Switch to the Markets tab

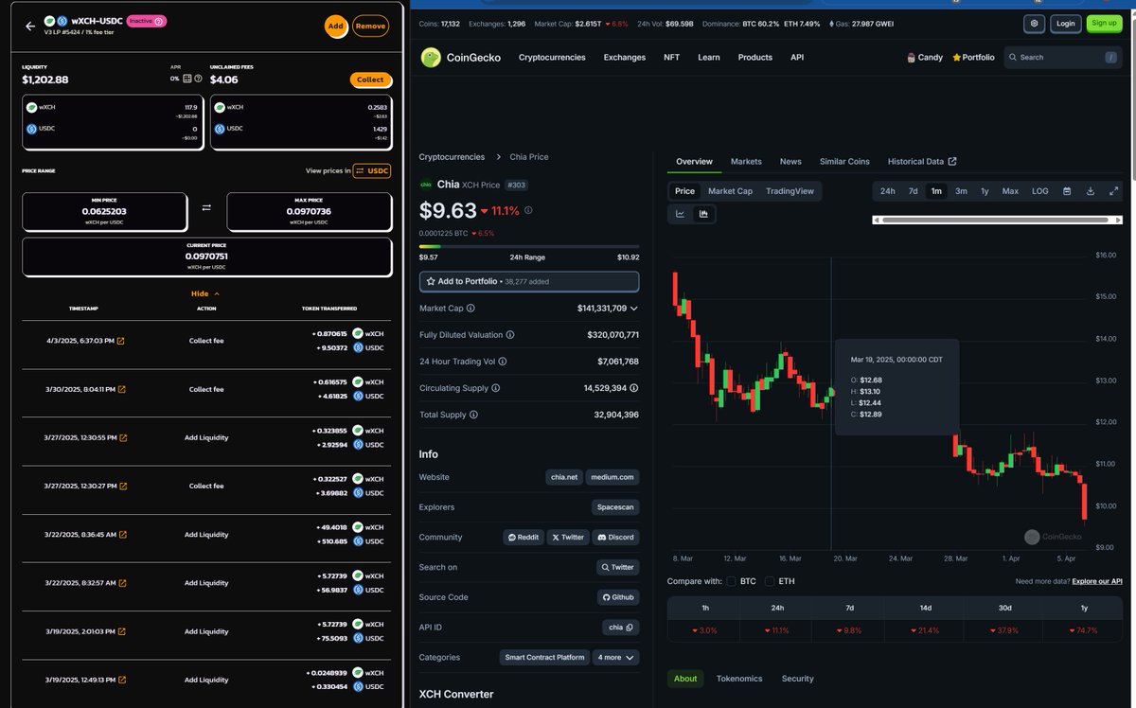pos(746,162)
